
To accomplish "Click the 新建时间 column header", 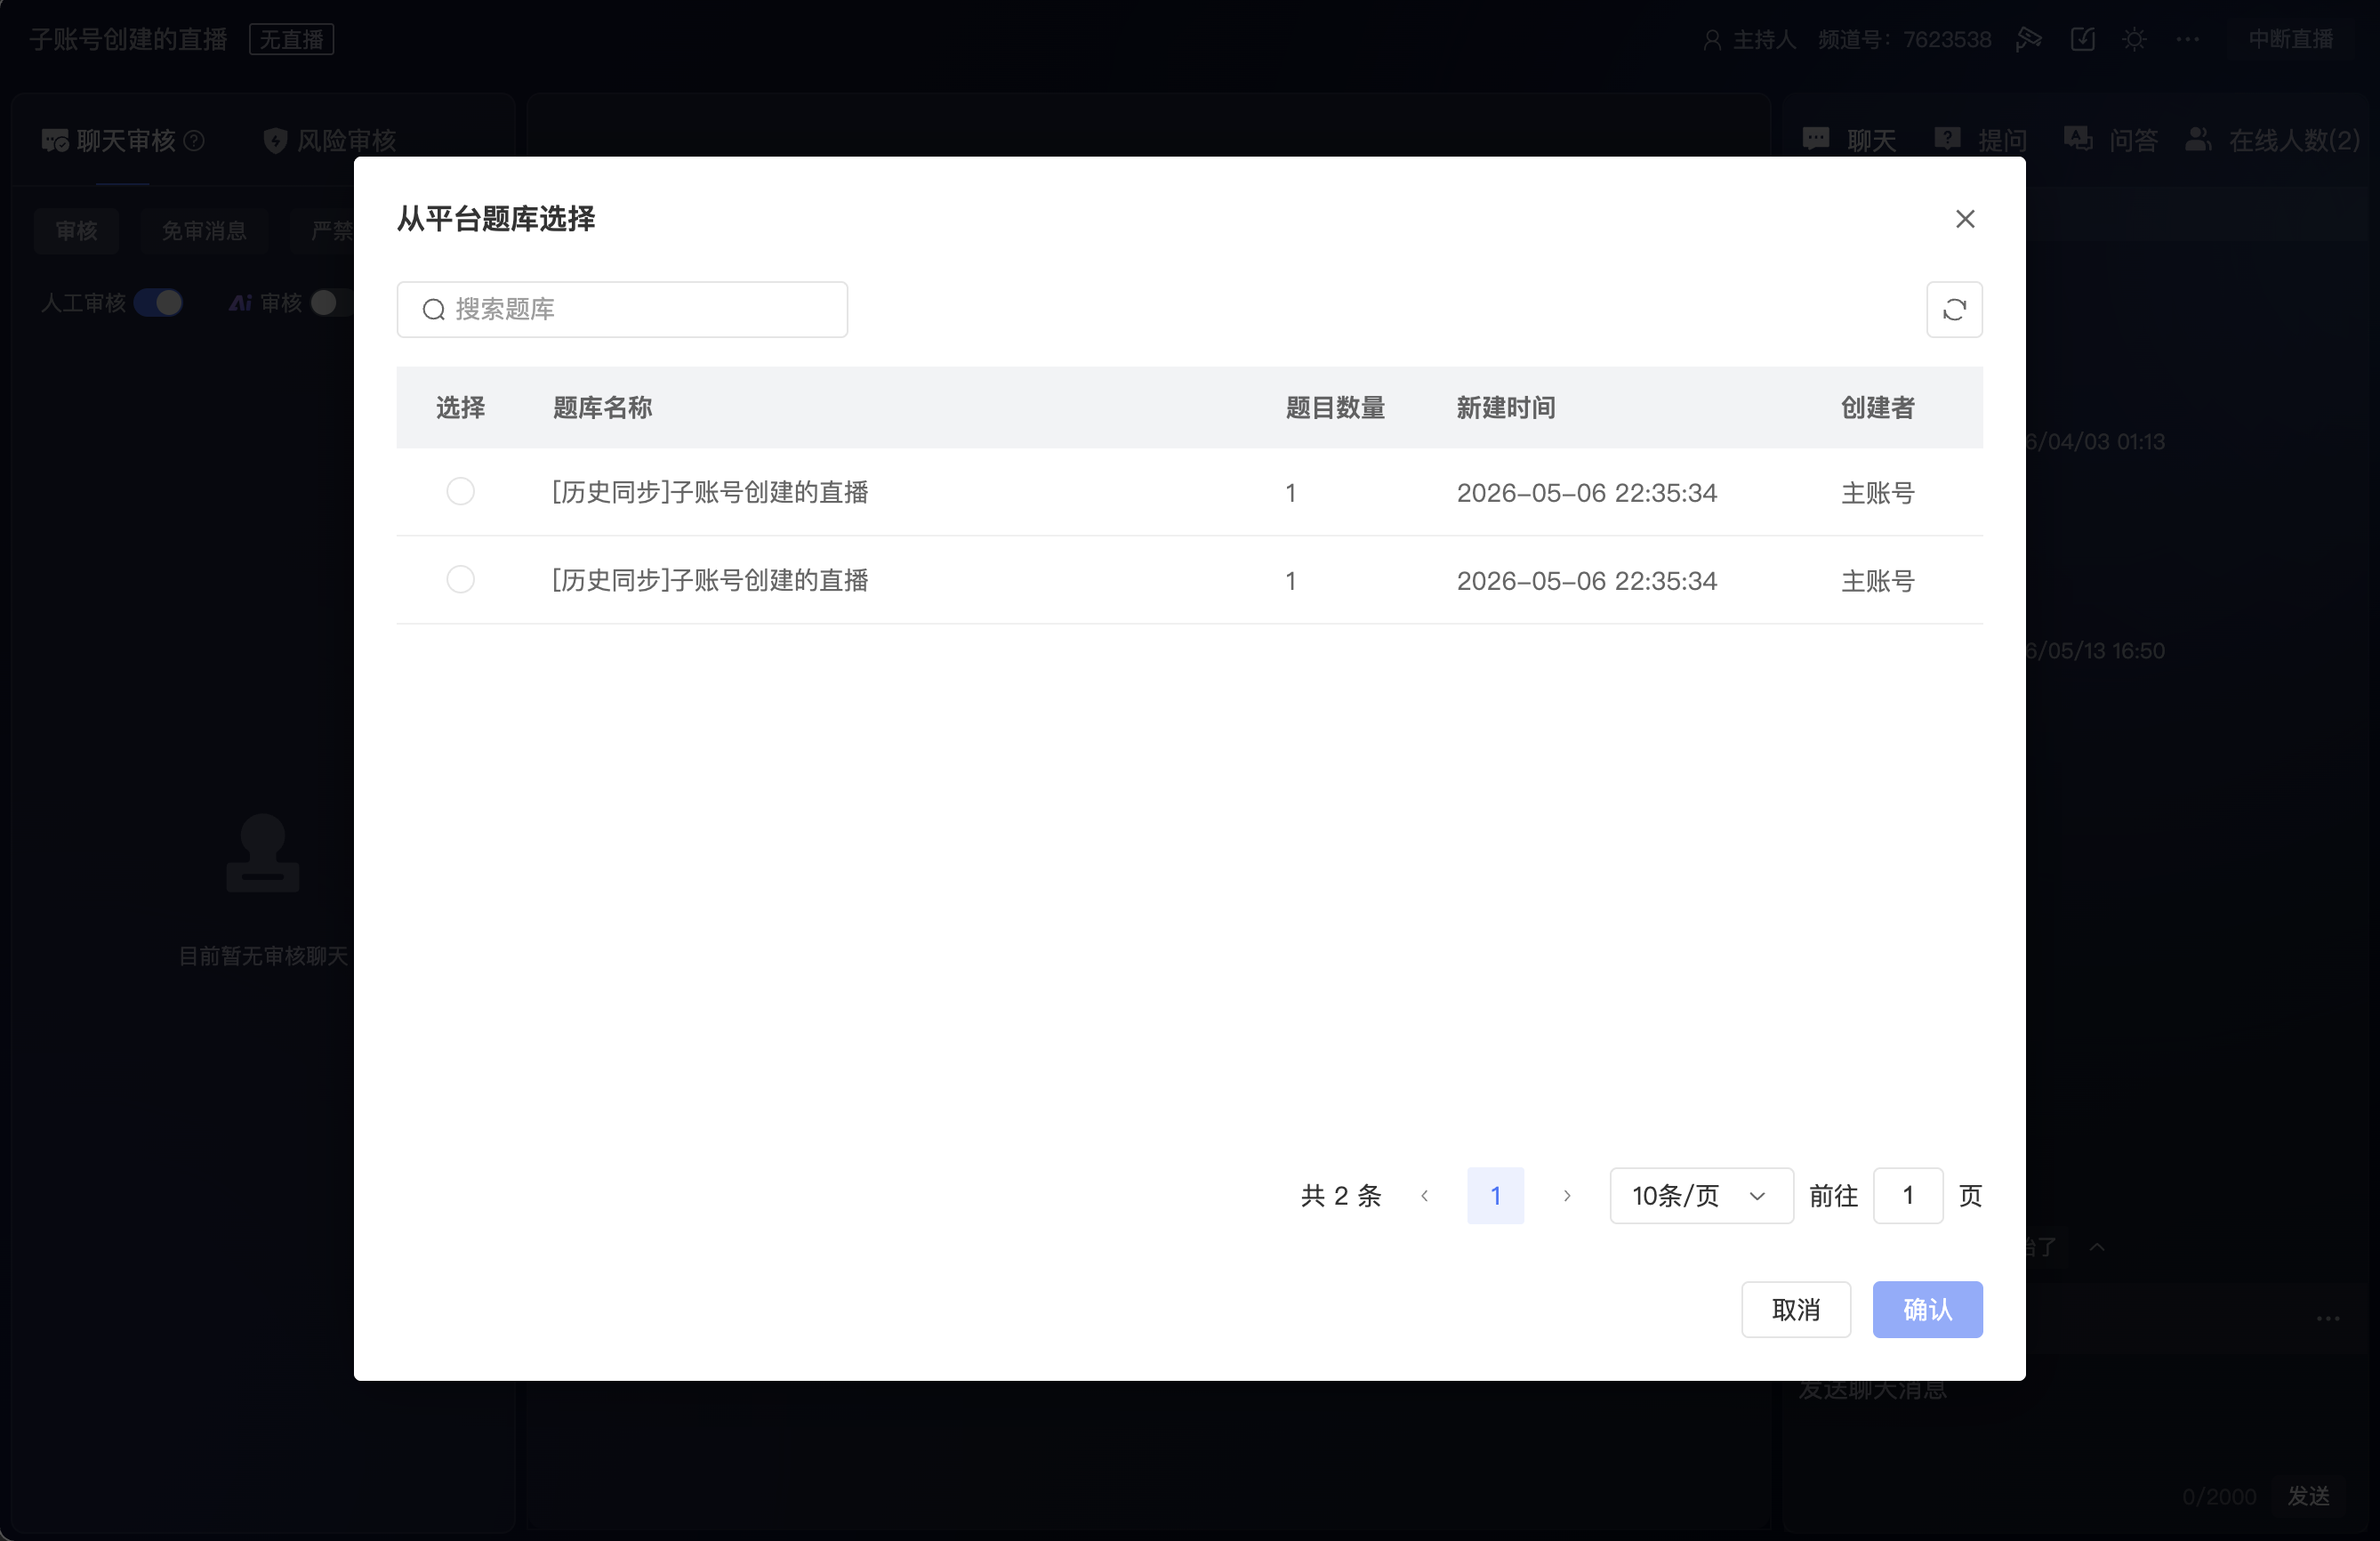I will tap(1506, 407).
